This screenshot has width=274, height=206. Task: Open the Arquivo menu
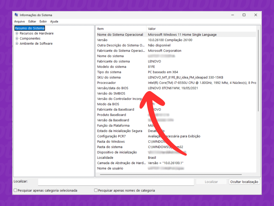pos(19,22)
